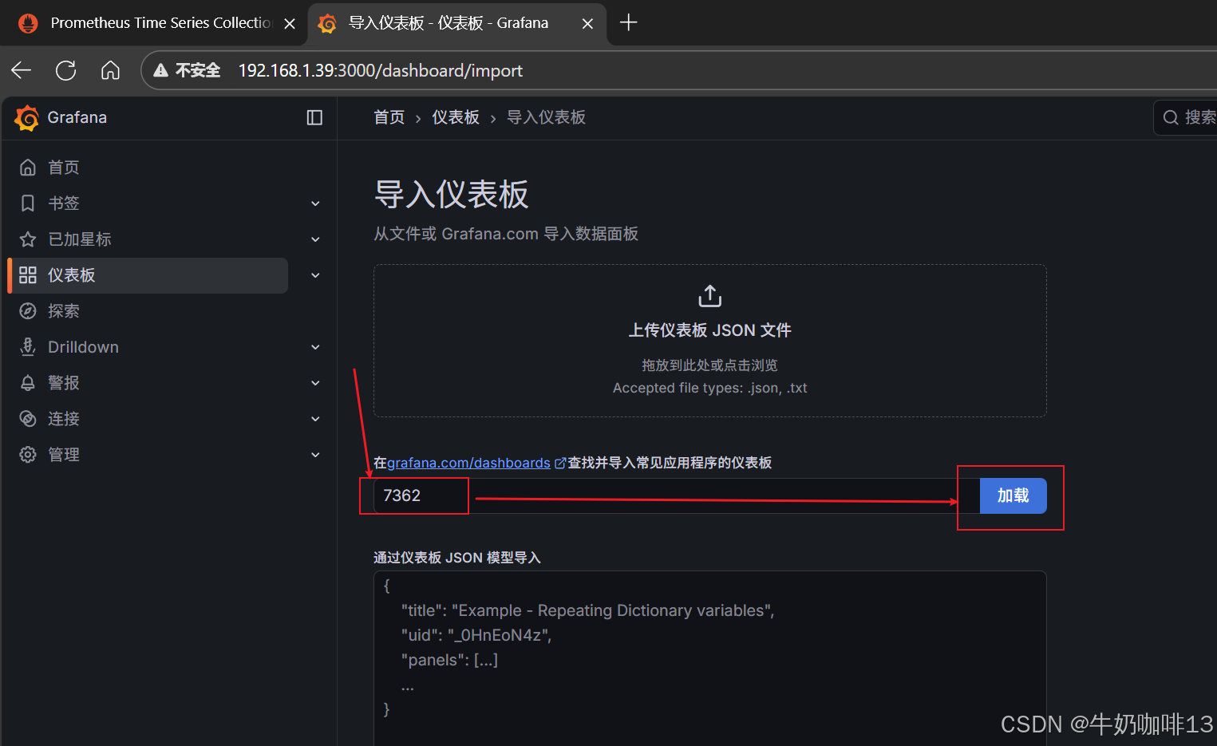Reload the page with the refresh icon
1217x746 pixels.
pyautogui.click(x=66, y=70)
